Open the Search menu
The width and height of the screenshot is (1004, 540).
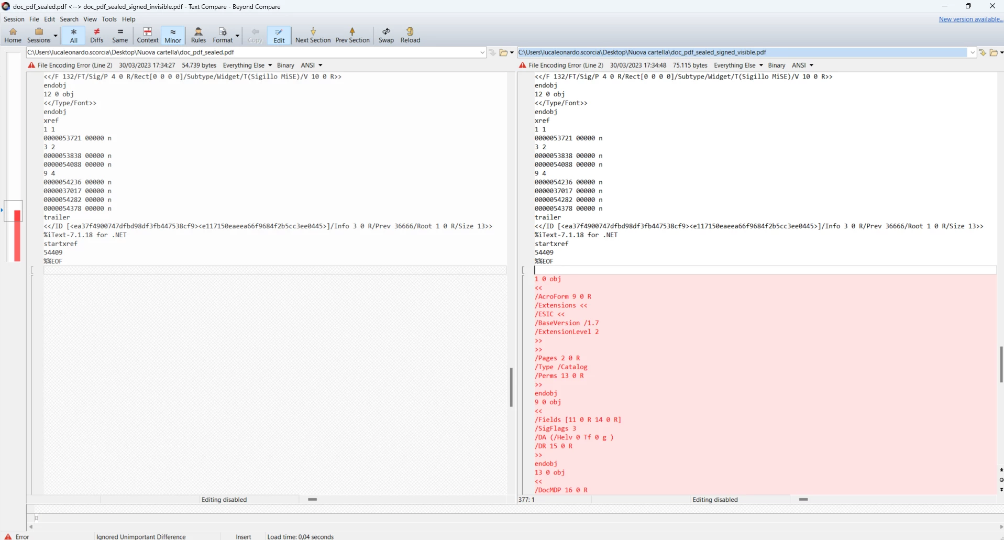tap(69, 19)
